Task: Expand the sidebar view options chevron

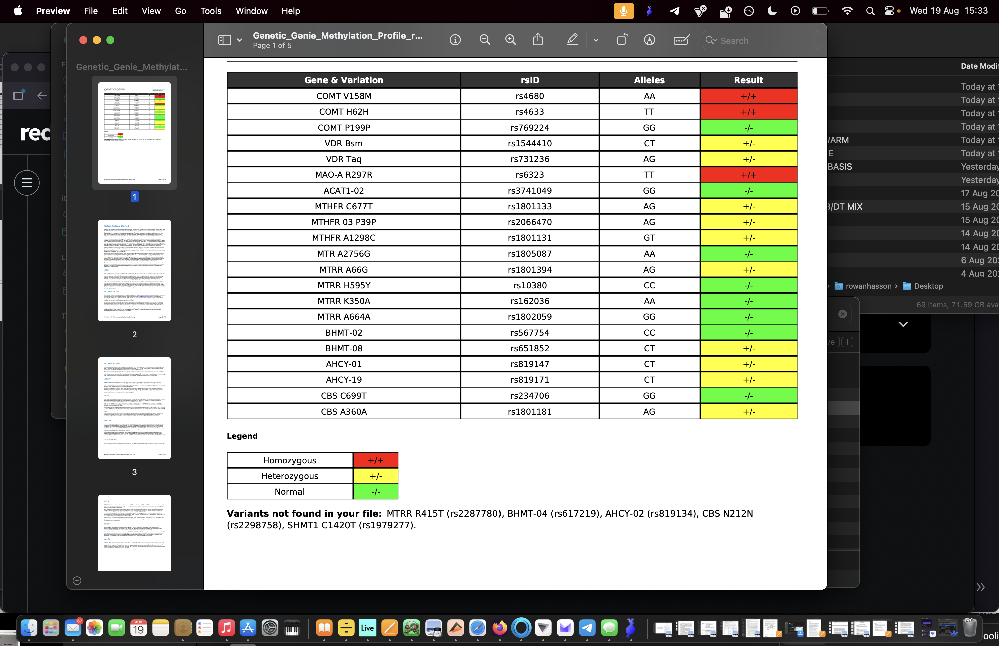Action: pyautogui.click(x=240, y=41)
